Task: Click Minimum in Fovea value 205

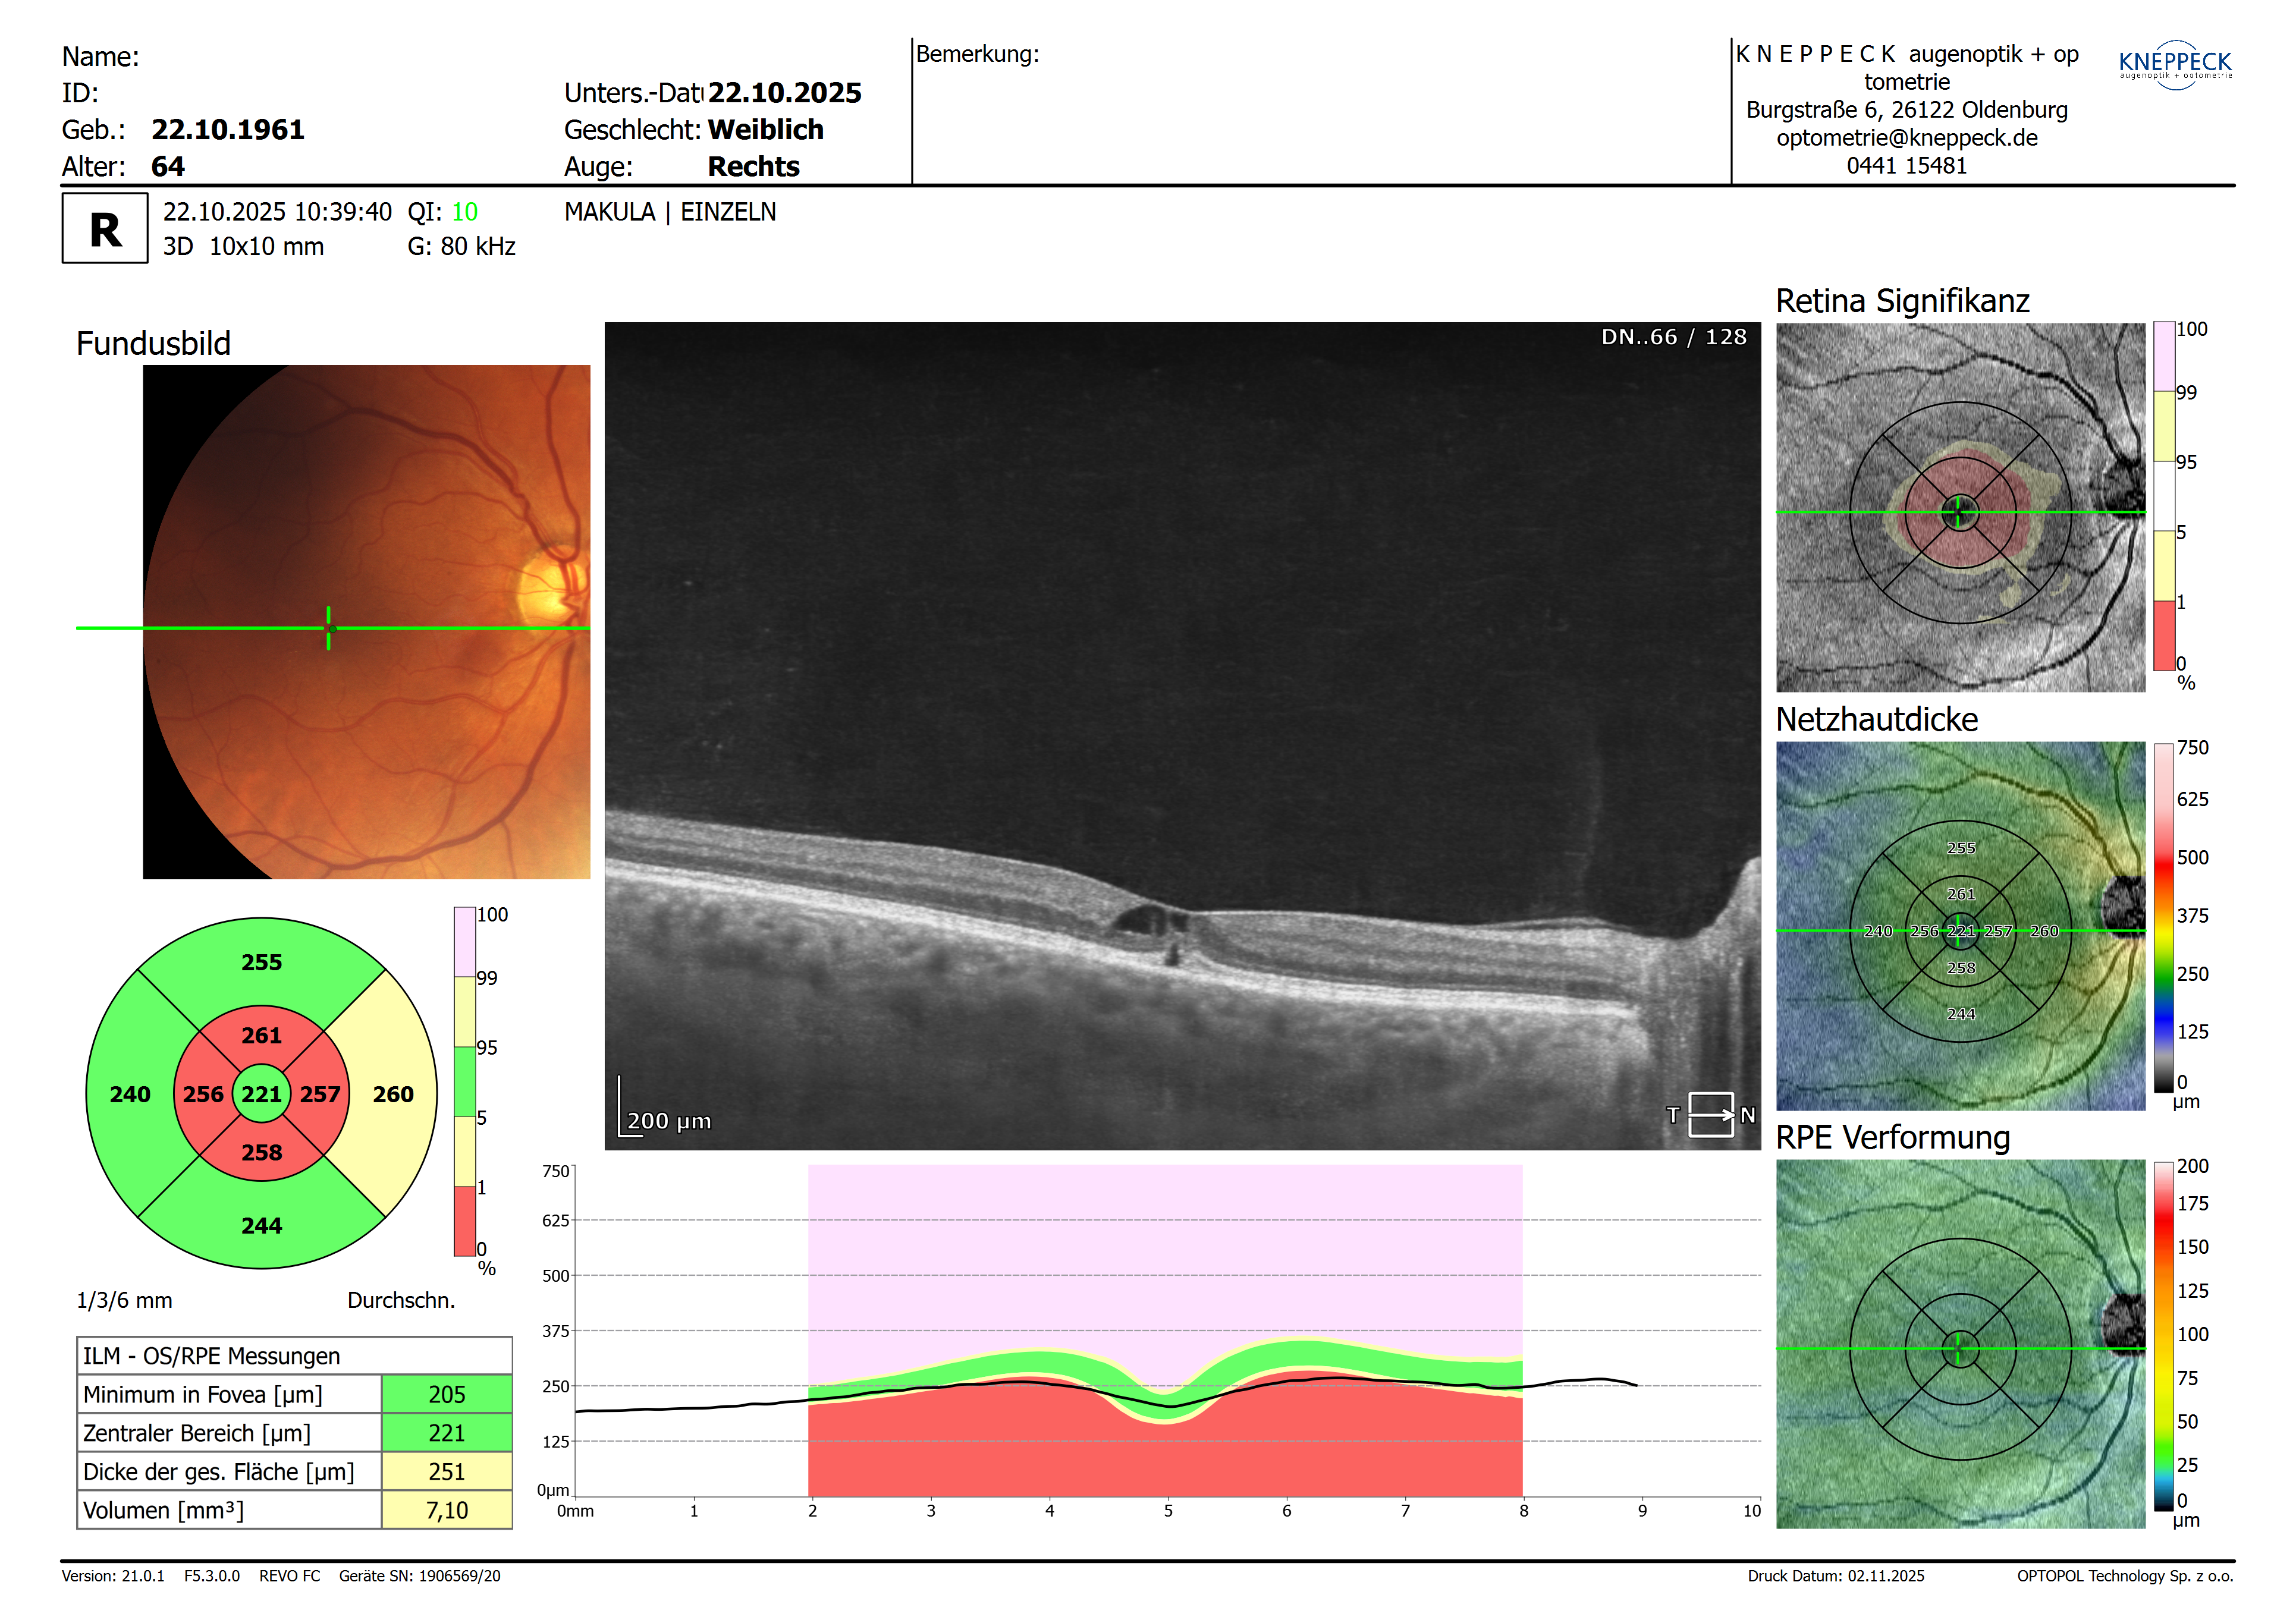Action: [x=446, y=1394]
